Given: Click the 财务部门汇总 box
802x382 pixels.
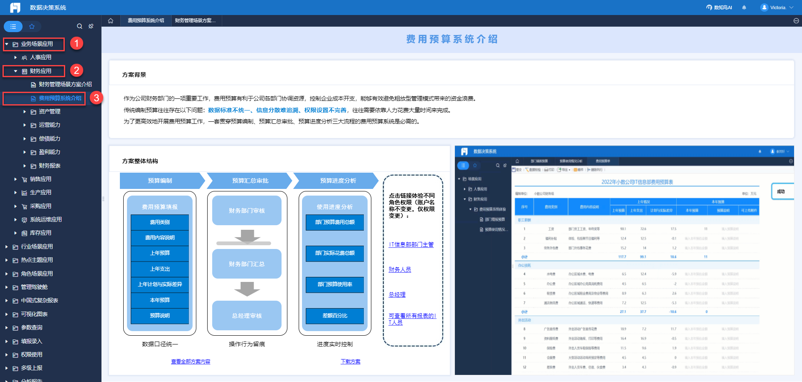Looking at the screenshot, I should 247,264.
